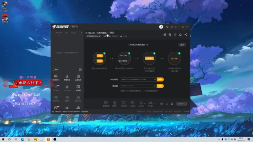Open File Explorer from taskbar
The image size is (253, 142).
point(29,139)
